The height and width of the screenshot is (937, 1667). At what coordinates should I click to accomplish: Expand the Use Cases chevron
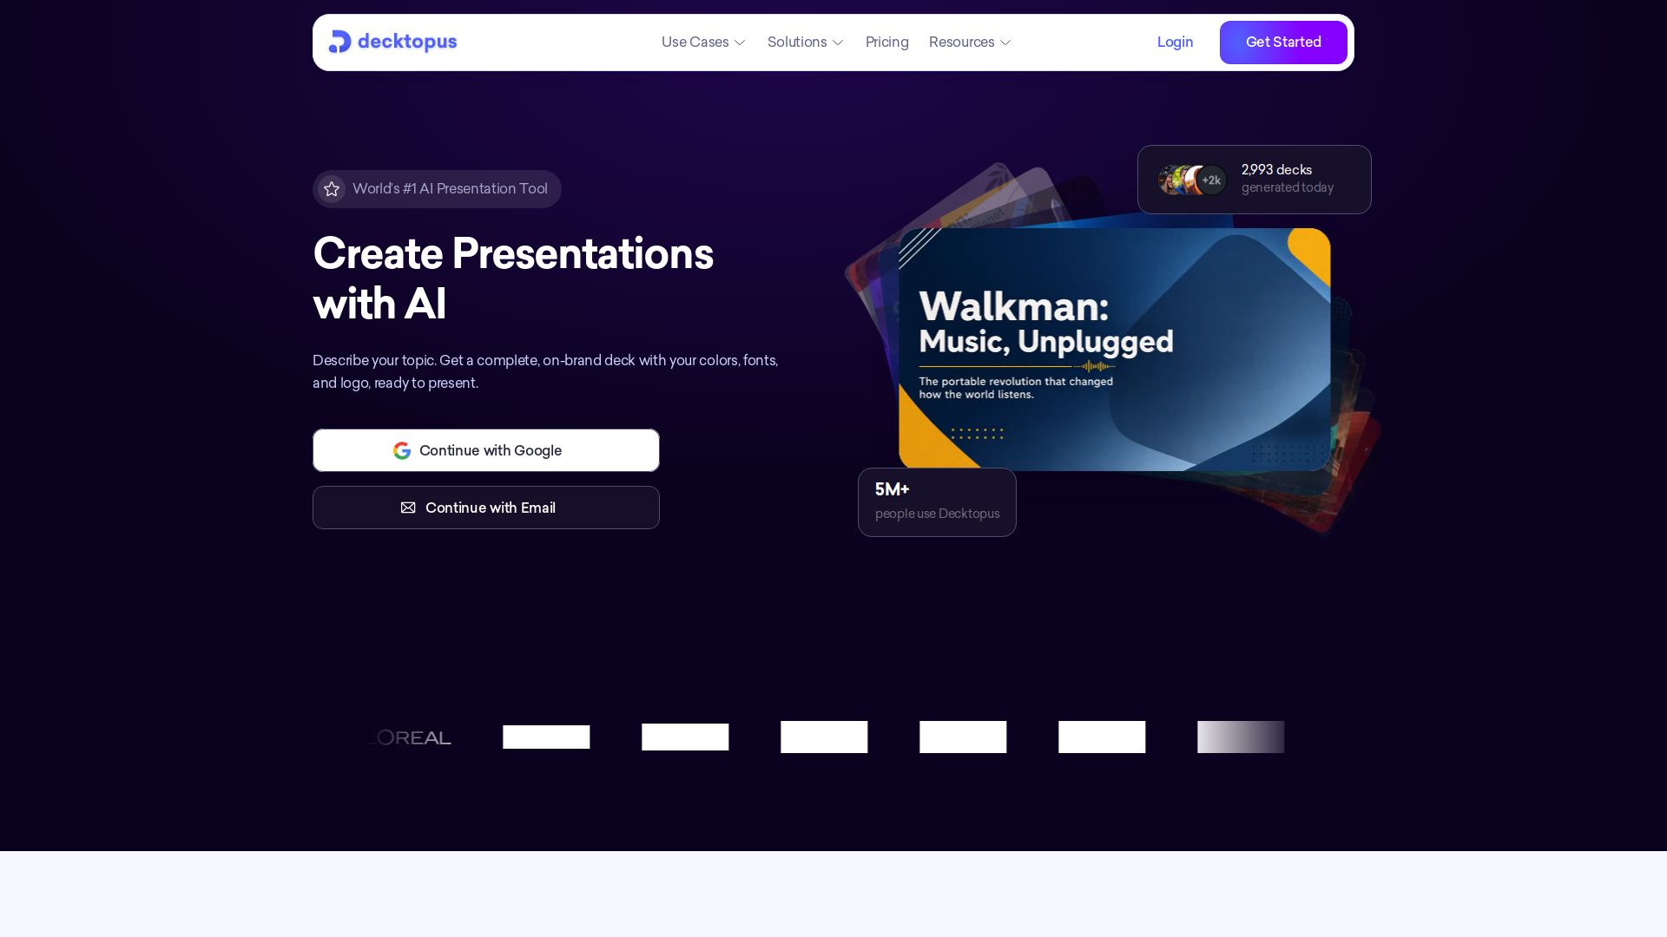click(740, 43)
